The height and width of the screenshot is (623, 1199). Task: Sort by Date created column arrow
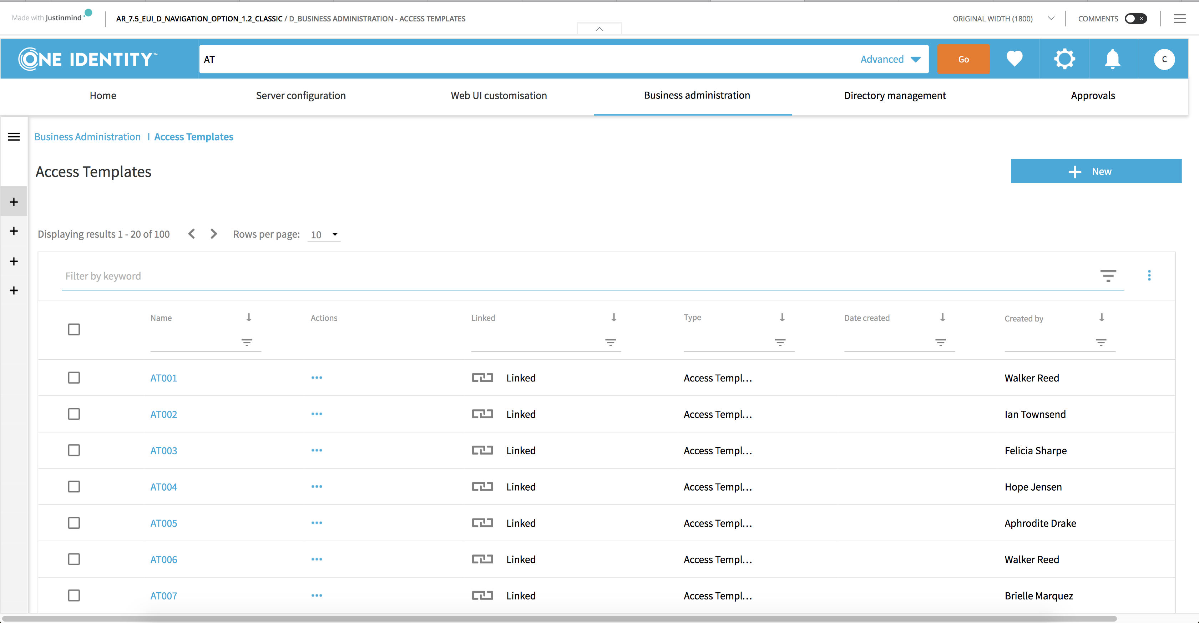(942, 317)
